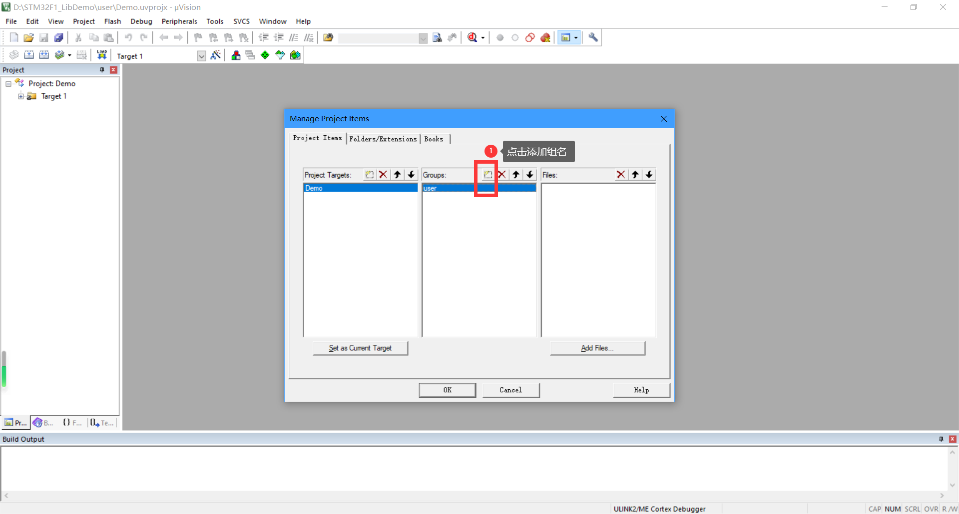This screenshot has height=514, width=959.
Task: Delete file with Files red X
Action: [621, 175]
